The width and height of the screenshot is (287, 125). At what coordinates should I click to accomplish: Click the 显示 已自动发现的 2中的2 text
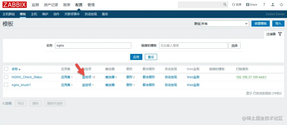(264, 93)
